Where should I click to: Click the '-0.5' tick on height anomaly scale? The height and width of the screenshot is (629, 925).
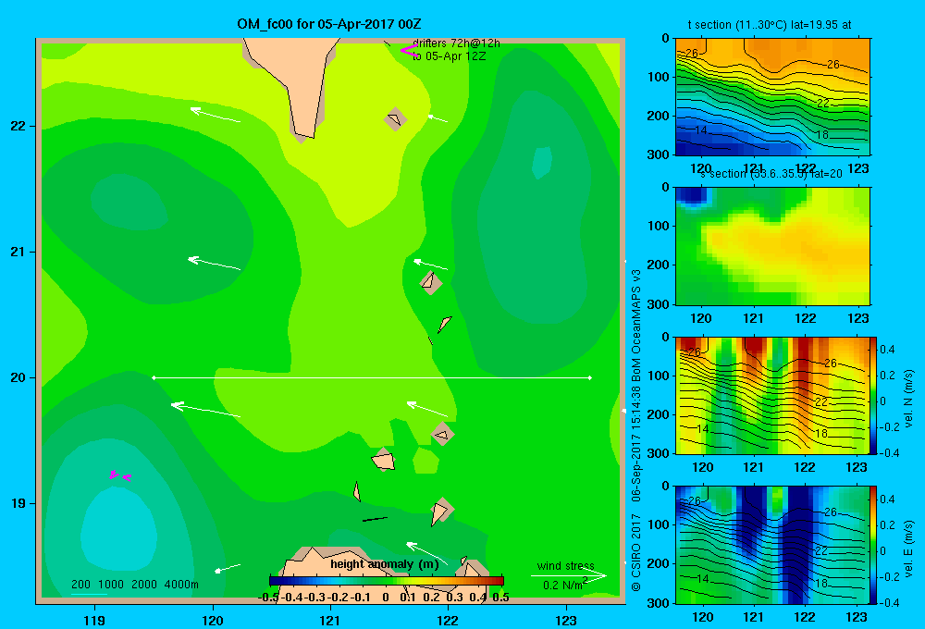point(268,598)
